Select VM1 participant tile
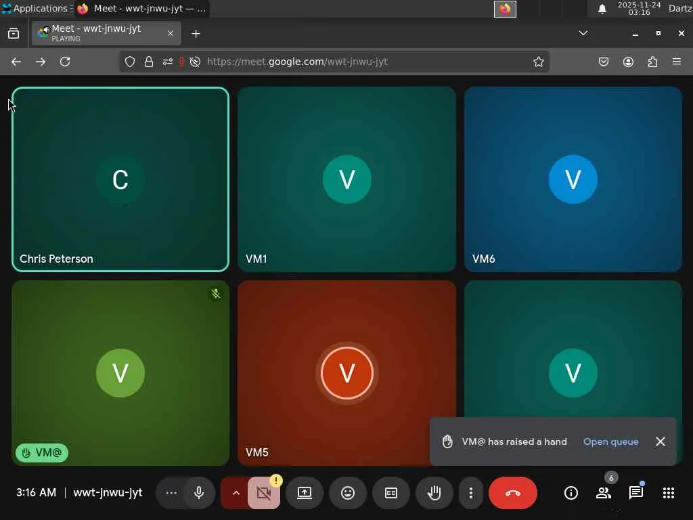 point(347,179)
